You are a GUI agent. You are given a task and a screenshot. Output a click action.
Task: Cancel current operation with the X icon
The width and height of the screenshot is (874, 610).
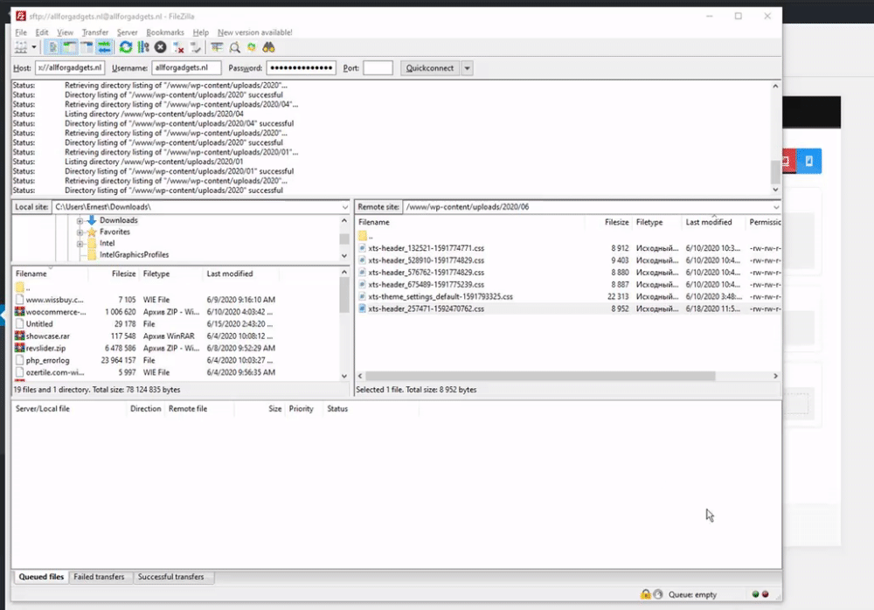161,47
